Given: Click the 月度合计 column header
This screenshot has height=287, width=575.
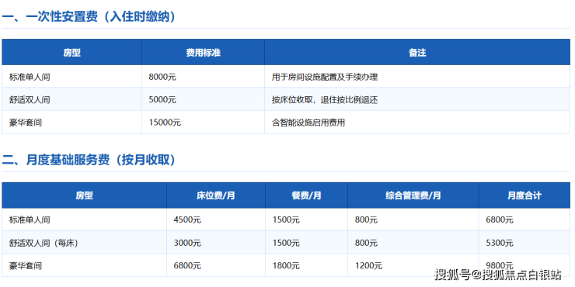Looking at the screenshot, I should coord(524,195).
